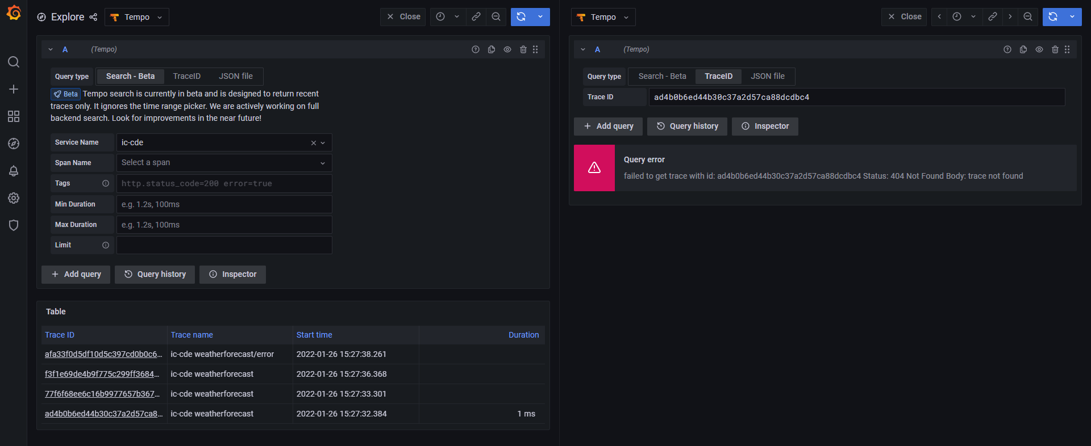Toggle visibility of left query A
Image resolution: width=1091 pixels, height=446 pixels.
pyautogui.click(x=507, y=49)
